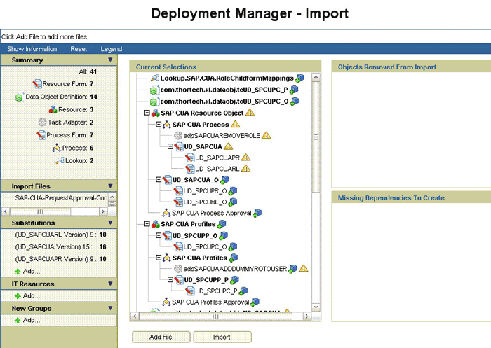The width and height of the screenshot is (491, 348).
Task: Click (UD_SAPCUA Version) 15 substitution row
Action: point(60,247)
